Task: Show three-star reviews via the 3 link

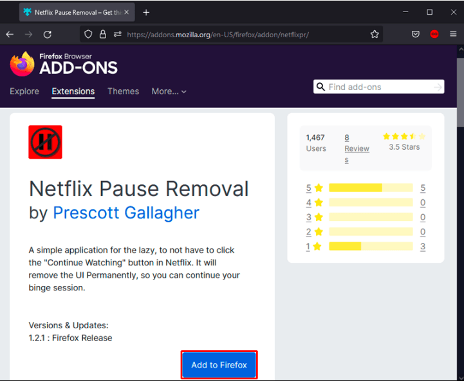Action: coord(309,217)
